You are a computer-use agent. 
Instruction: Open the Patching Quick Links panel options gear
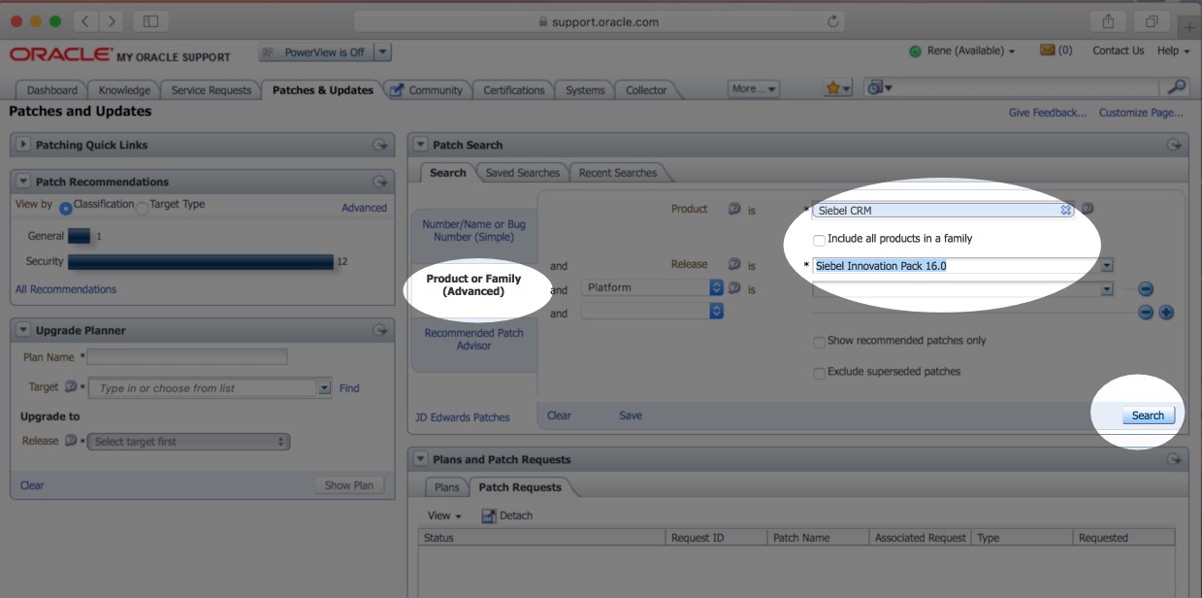(x=380, y=145)
